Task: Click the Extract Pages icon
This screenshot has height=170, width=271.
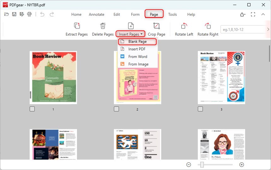Action: (77, 26)
